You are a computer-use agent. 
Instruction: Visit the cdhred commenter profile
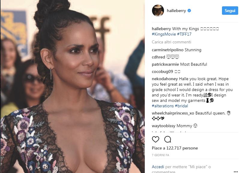coord(158,57)
